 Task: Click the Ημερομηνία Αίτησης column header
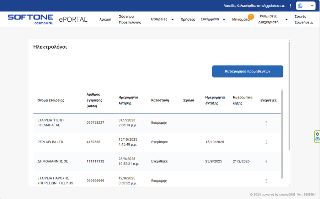click(x=128, y=100)
